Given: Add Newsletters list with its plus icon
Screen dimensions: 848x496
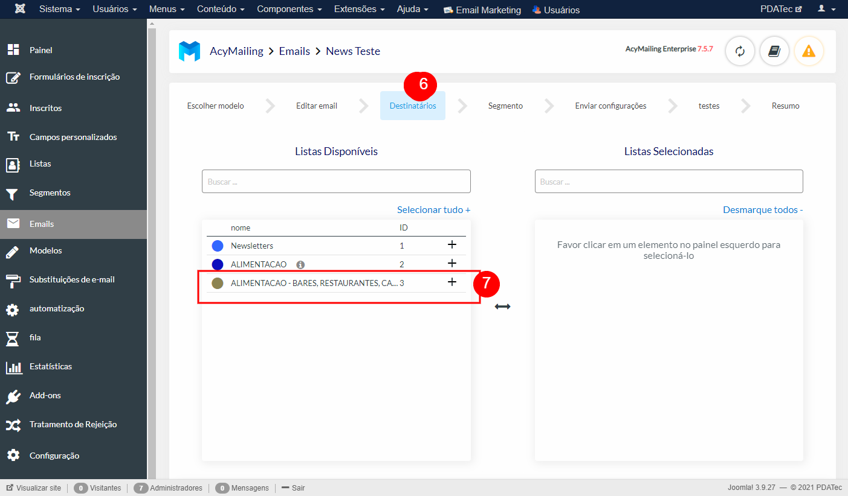Looking at the screenshot, I should point(452,246).
